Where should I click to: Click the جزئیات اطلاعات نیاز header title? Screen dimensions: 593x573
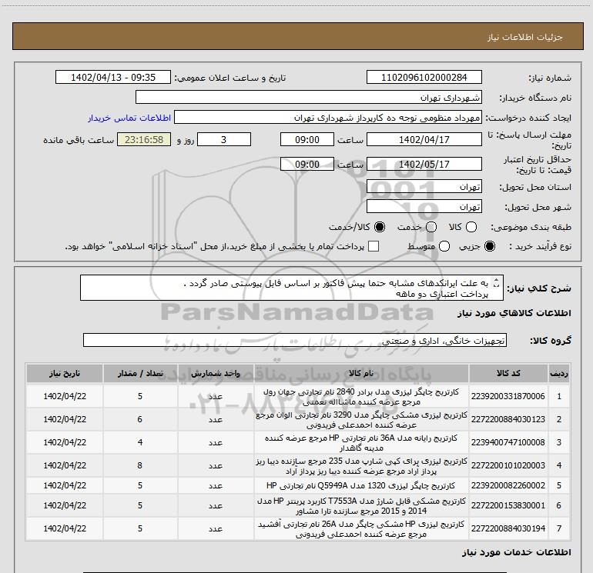point(524,37)
